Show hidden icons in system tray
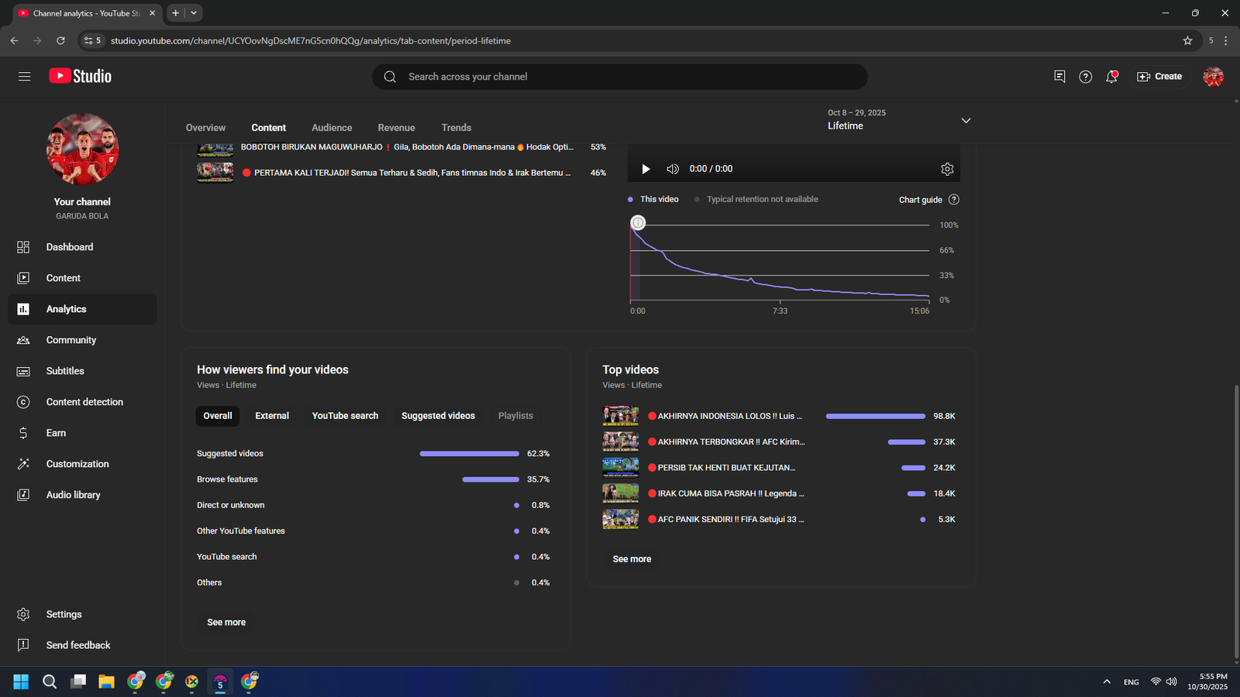This screenshot has width=1240, height=697. 1107,682
